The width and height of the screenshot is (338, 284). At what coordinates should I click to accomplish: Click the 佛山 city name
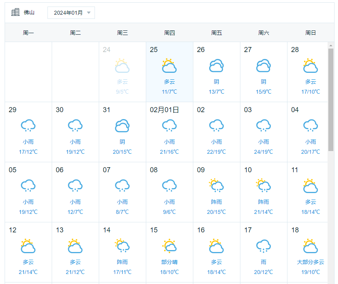click(29, 12)
